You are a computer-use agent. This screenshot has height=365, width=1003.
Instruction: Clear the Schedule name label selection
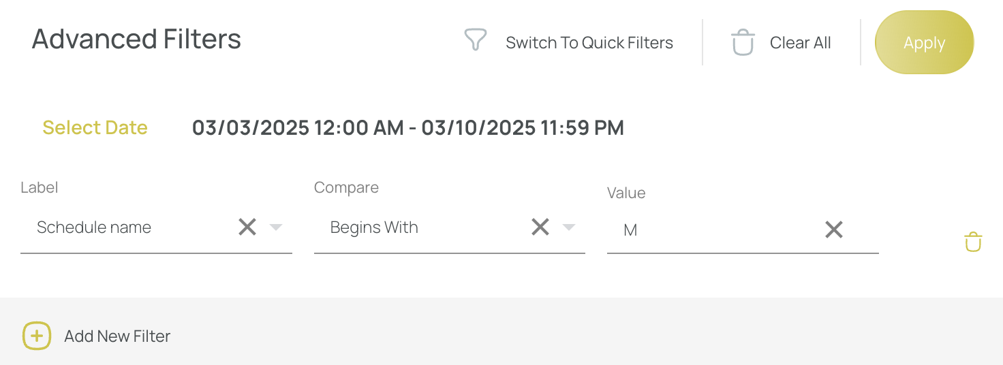pos(247,227)
